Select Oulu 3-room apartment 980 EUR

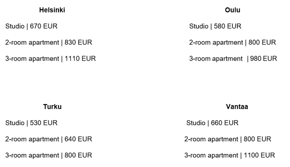click(233, 59)
